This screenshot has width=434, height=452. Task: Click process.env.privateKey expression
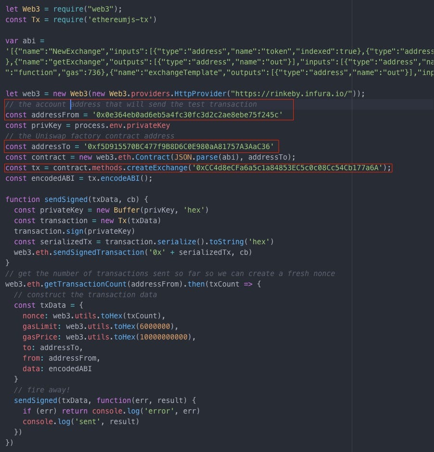122,126
